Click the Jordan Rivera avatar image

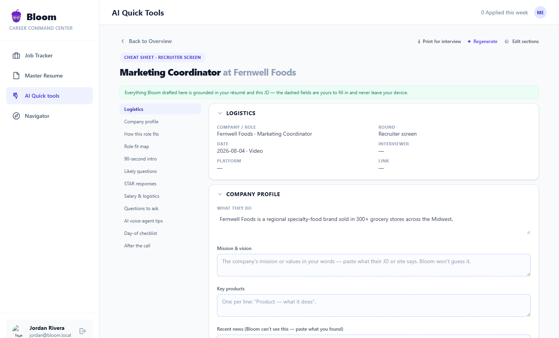click(x=18, y=331)
